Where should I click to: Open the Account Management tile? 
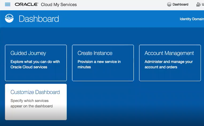(170, 63)
